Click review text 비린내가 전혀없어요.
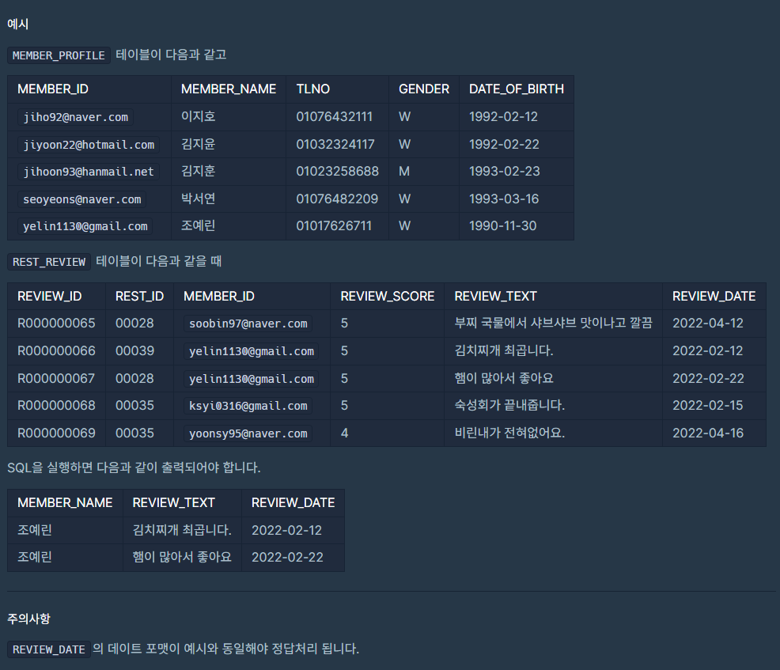The height and width of the screenshot is (670, 780). [509, 433]
